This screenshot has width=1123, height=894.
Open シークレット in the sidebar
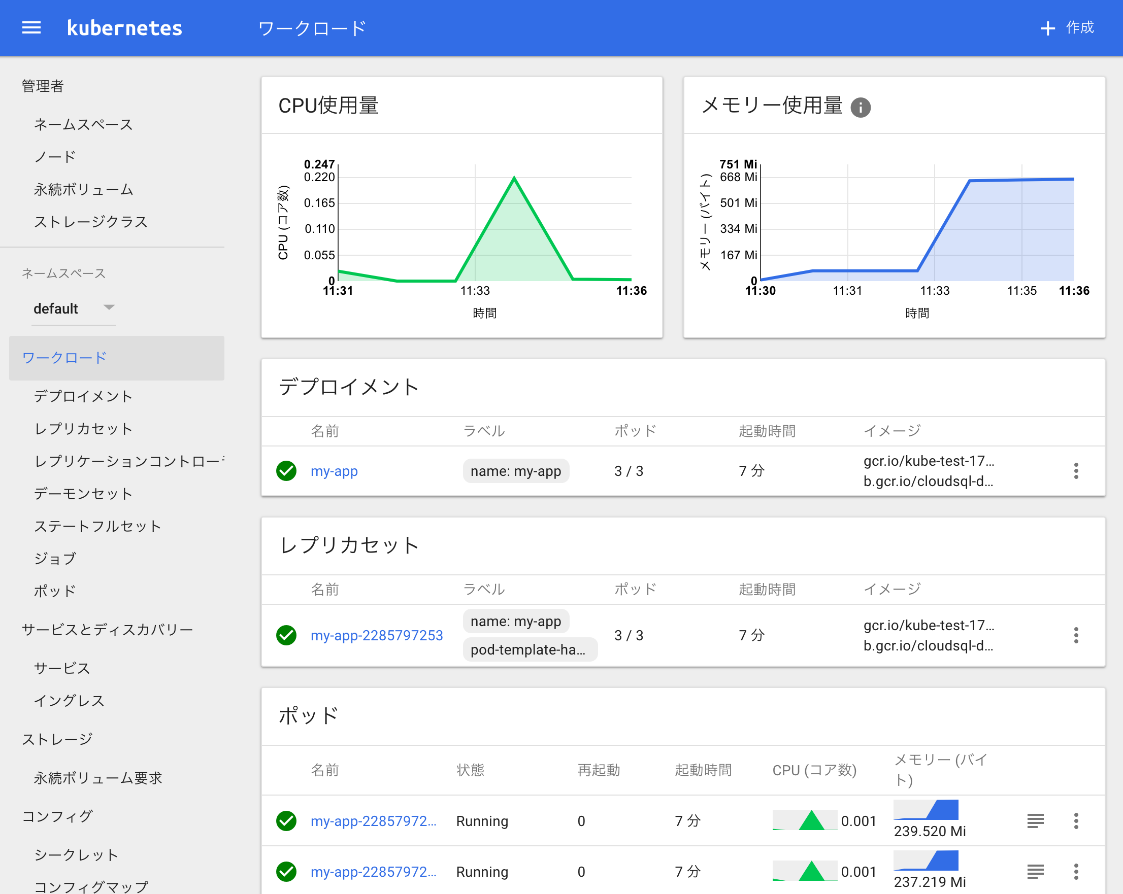click(x=77, y=855)
